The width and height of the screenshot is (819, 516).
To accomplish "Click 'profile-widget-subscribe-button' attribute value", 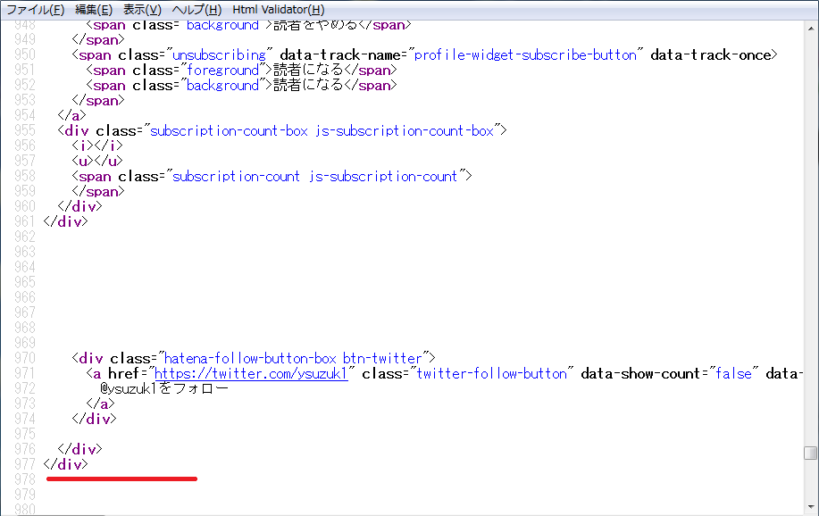I will 525,54.
